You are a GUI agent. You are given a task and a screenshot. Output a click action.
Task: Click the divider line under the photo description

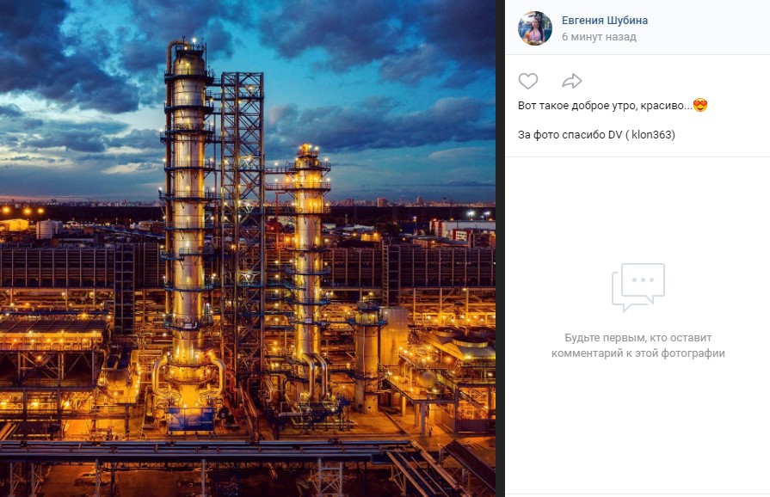tap(638, 156)
